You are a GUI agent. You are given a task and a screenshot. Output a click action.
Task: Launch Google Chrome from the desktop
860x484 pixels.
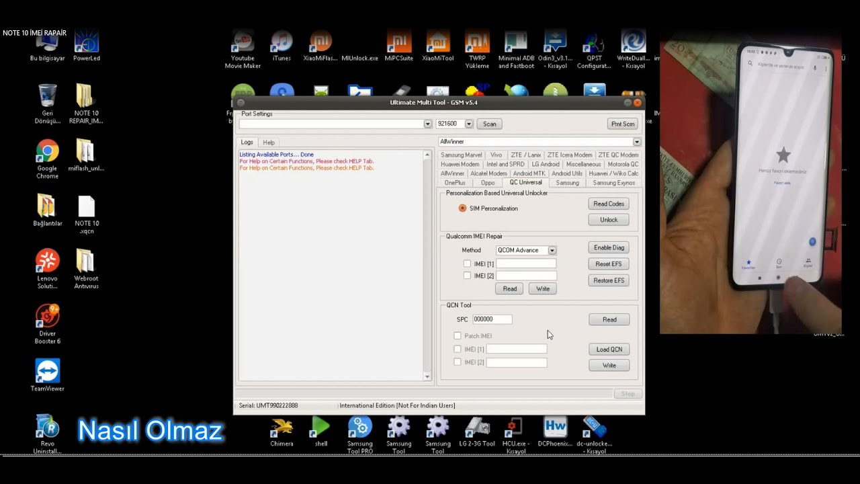[x=47, y=159]
